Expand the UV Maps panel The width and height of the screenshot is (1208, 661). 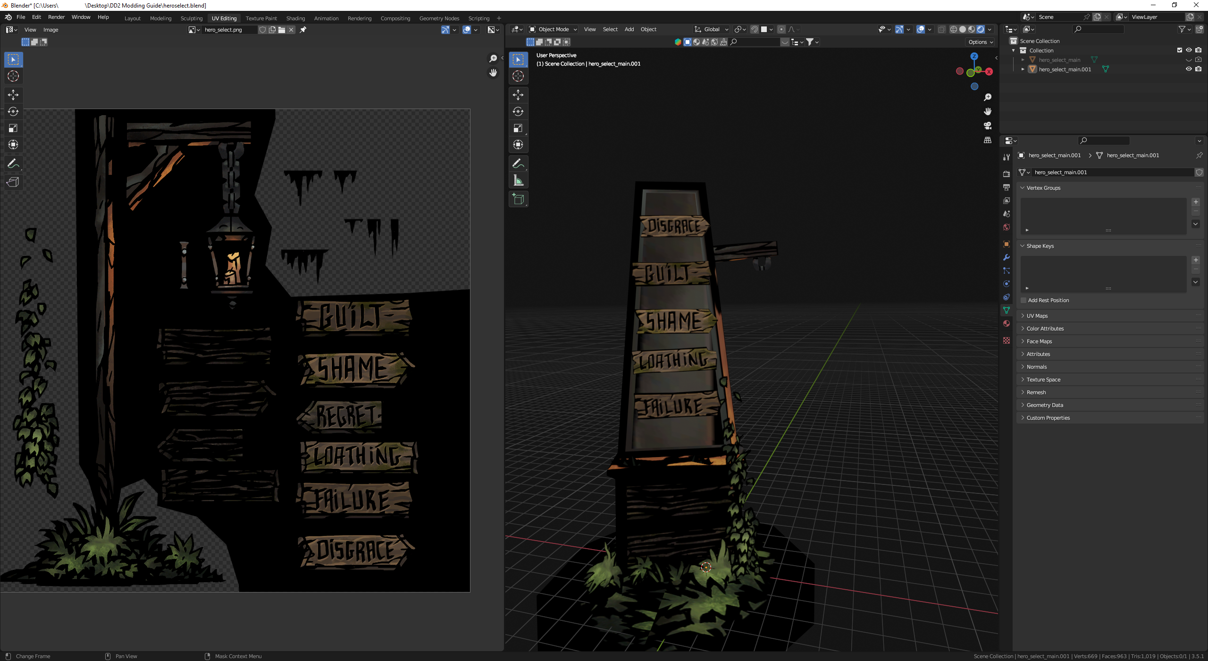click(x=1037, y=316)
